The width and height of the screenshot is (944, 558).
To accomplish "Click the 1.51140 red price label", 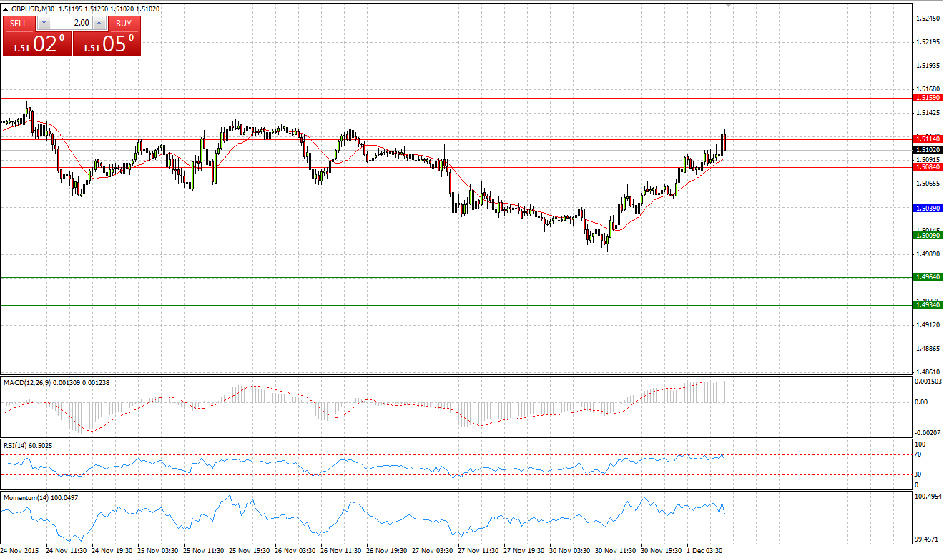I will point(928,139).
